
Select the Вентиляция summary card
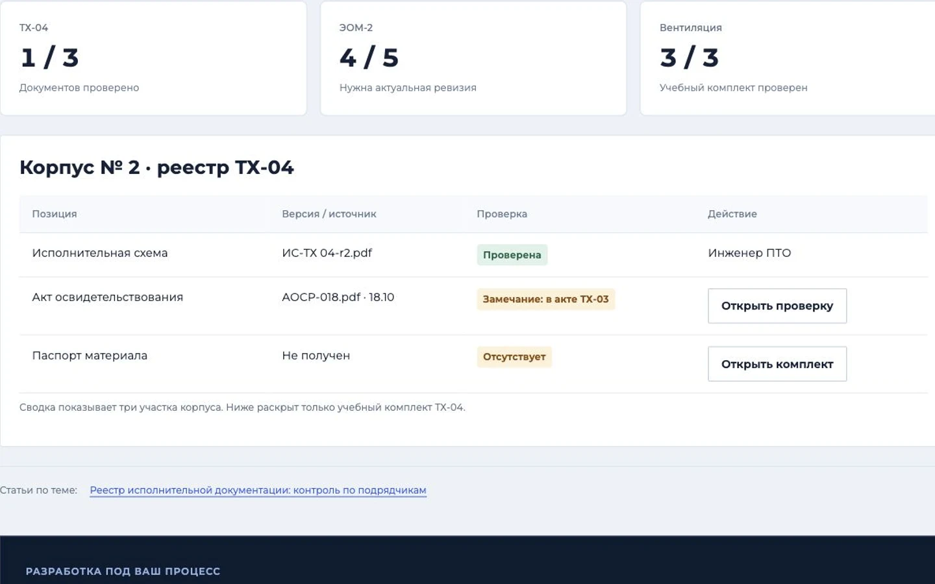[788, 58]
